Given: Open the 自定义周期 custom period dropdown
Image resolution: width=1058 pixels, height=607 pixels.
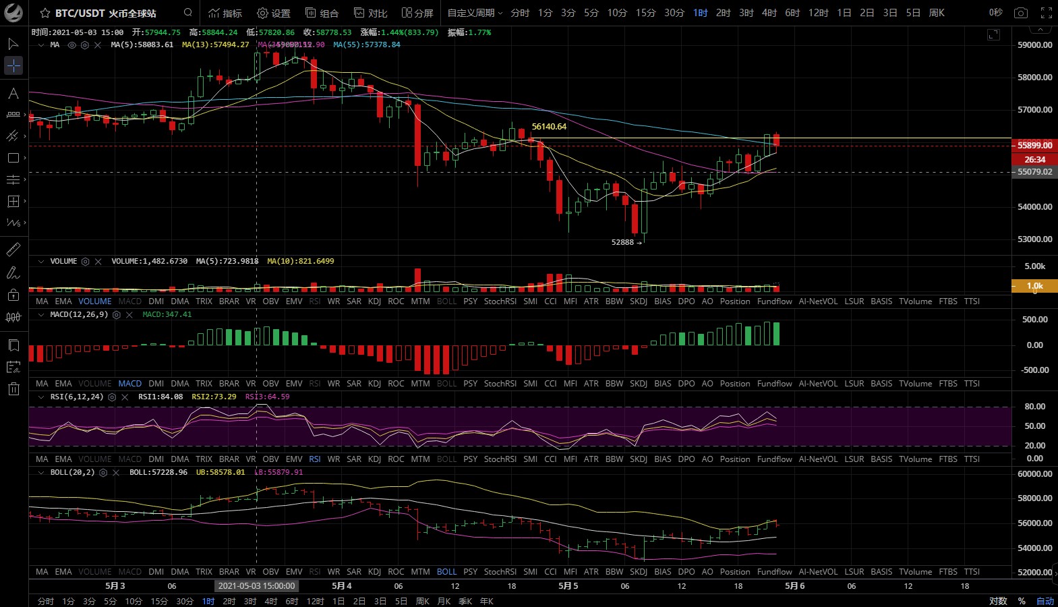Looking at the screenshot, I should tap(475, 13).
